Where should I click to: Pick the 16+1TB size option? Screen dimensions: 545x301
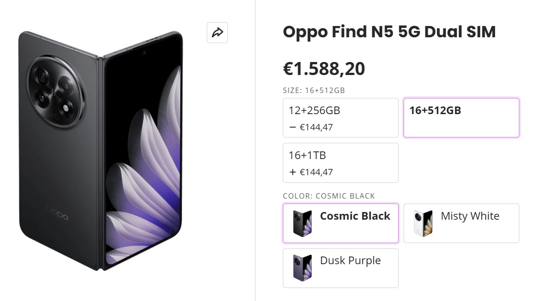[341, 163]
